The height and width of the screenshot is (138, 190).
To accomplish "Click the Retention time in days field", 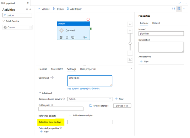I will (90, 122).
